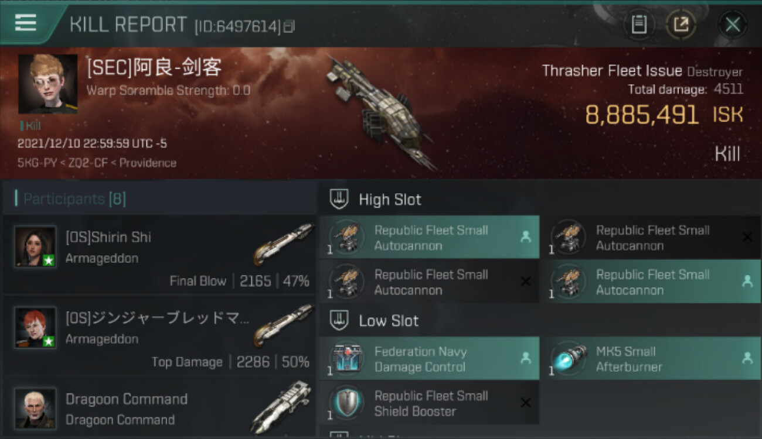762x439 pixels.
Task: Open the clipboard notes icon
Action: pos(639,25)
